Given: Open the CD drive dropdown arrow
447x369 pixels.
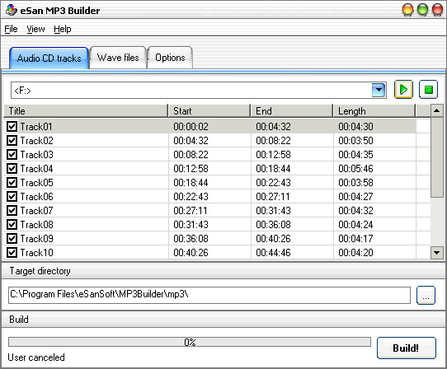Looking at the screenshot, I should [379, 90].
